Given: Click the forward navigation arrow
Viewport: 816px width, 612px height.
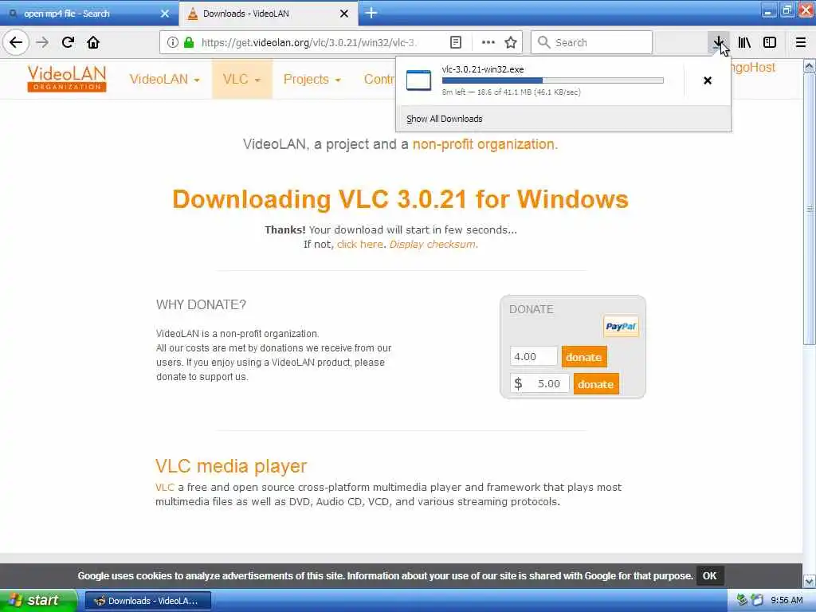Looking at the screenshot, I should pyautogui.click(x=42, y=42).
